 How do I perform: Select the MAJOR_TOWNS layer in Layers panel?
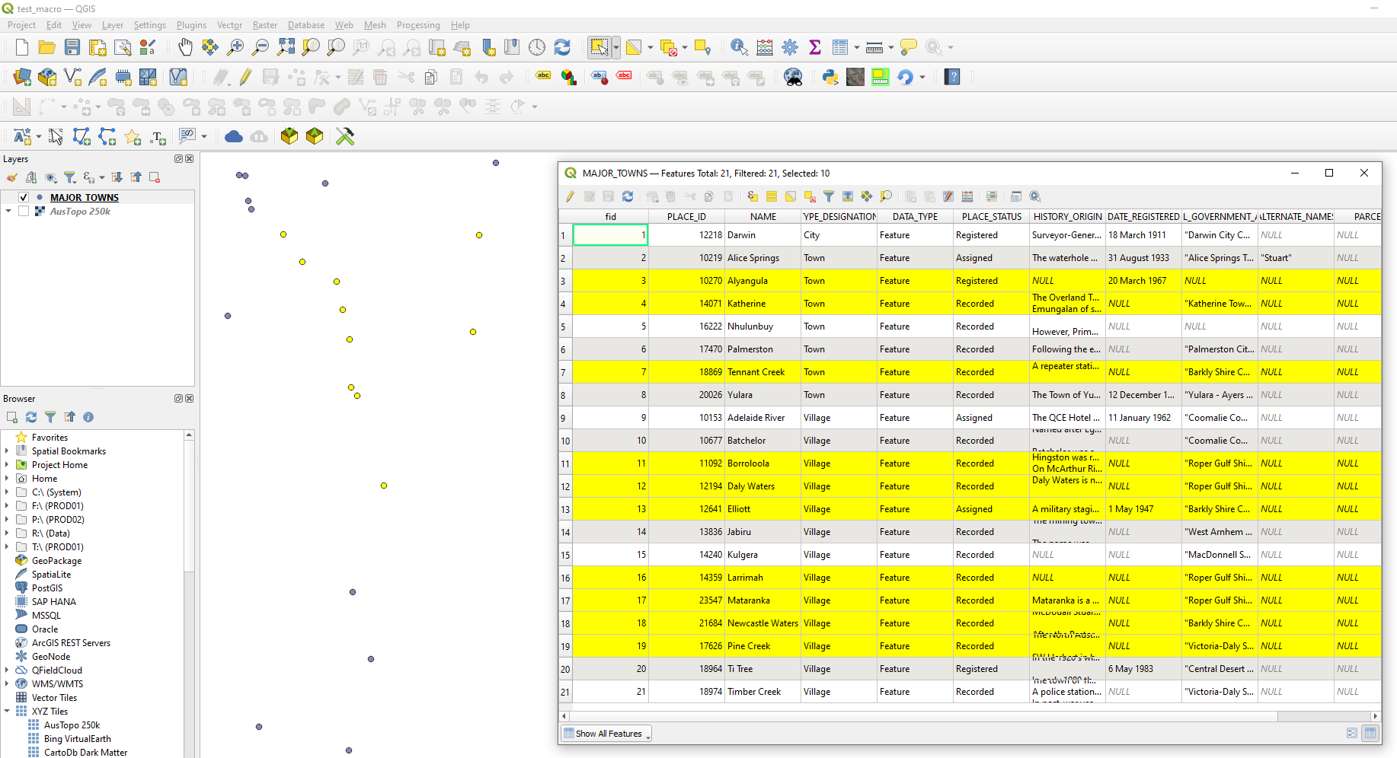coord(85,197)
